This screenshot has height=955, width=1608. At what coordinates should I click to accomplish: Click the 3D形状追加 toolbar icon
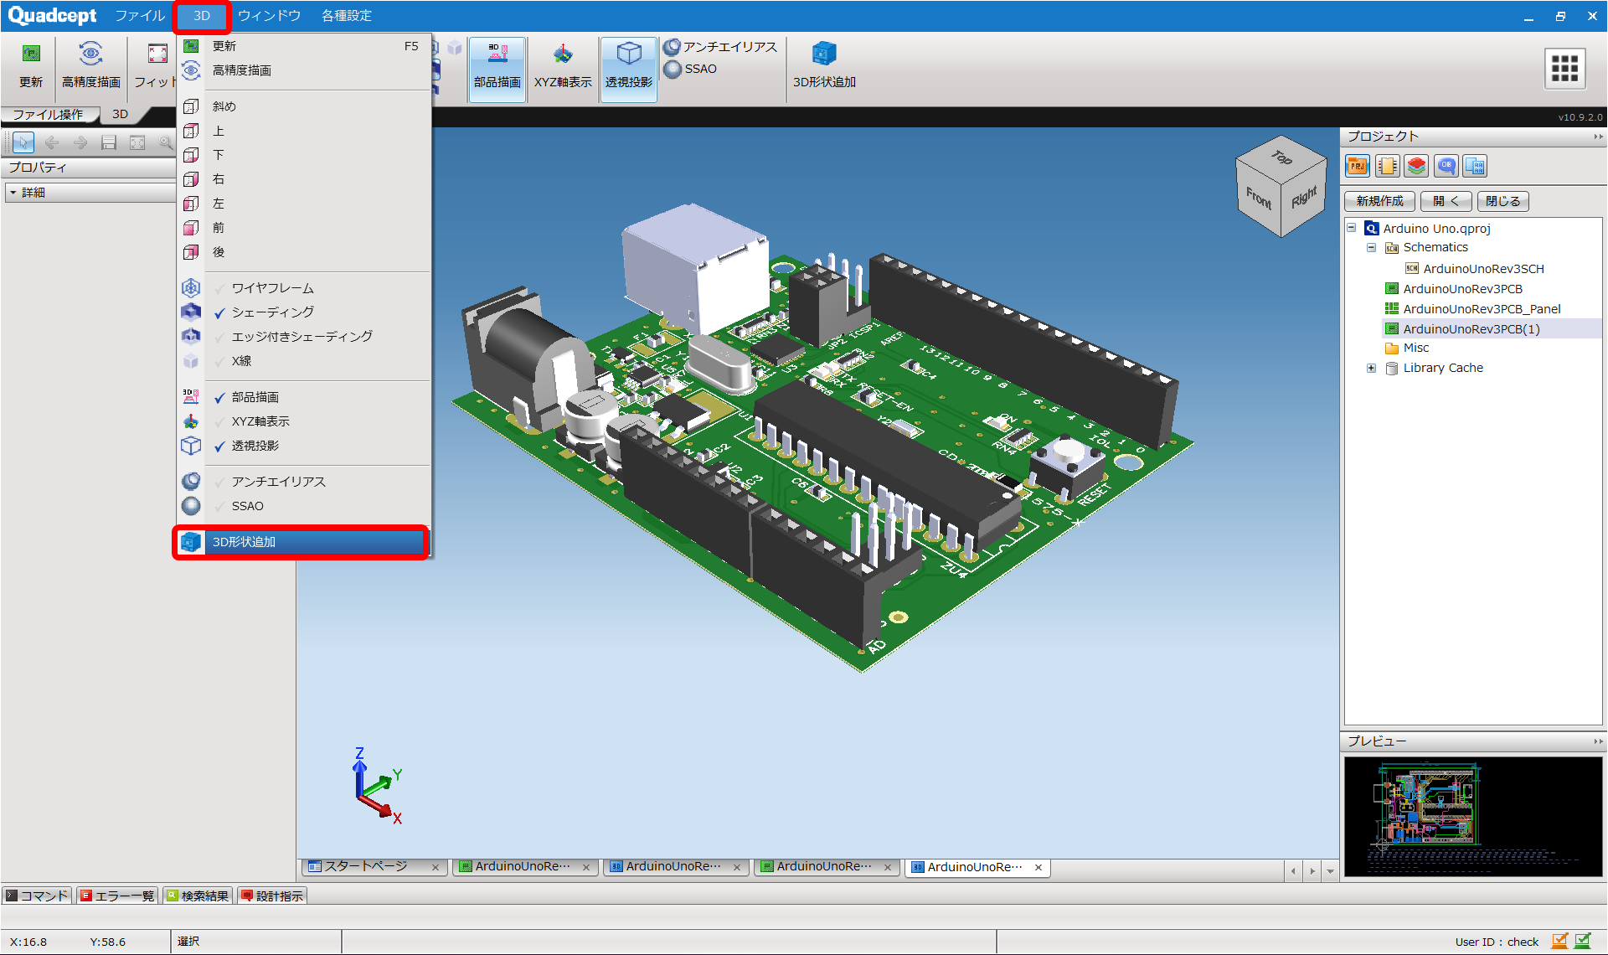coord(824,55)
